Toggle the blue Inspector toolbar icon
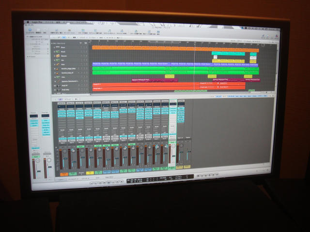The image size is (310, 232). (30, 30)
